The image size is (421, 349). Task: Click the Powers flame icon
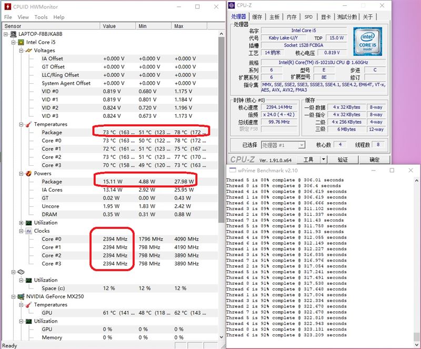(x=29, y=174)
